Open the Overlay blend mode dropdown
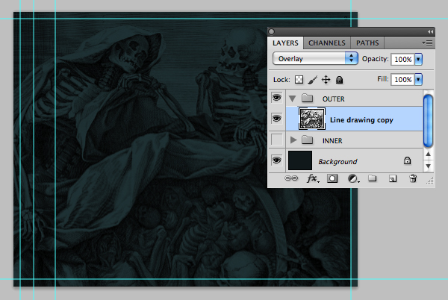The height and width of the screenshot is (300, 448). (315, 58)
